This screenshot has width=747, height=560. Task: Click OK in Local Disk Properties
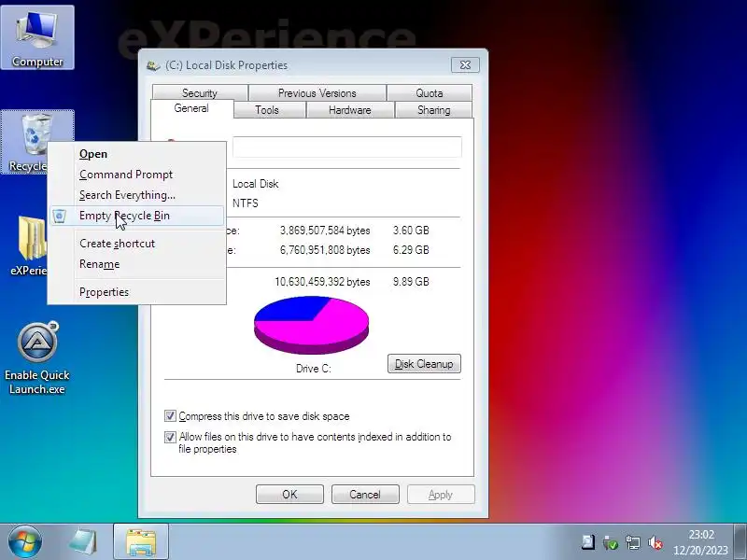point(289,495)
